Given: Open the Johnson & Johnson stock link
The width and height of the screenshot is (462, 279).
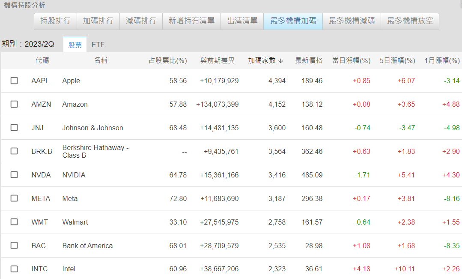Looking at the screenshot, I should pos(92,128).
